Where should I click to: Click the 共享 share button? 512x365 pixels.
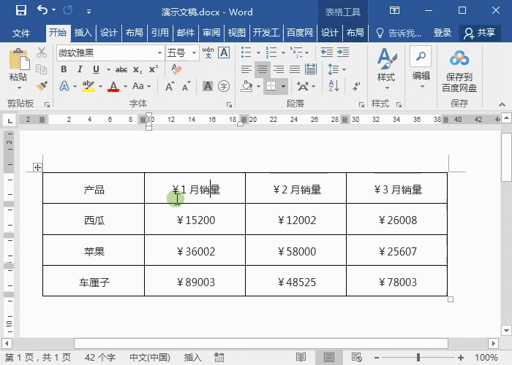[480, 33]
